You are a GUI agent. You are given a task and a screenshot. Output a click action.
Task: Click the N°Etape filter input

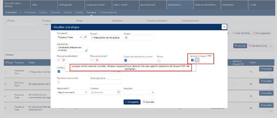(x=22, y=24)
